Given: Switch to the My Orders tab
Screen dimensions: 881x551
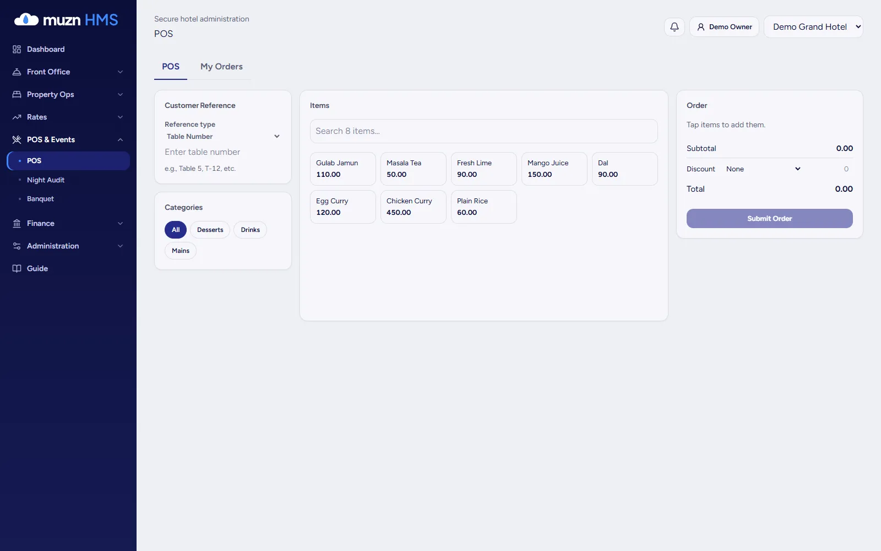Looking at the screenshot, I should click(221, 66).
